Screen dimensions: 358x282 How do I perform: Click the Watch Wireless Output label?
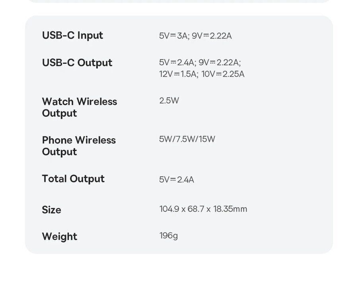point(80,107)
